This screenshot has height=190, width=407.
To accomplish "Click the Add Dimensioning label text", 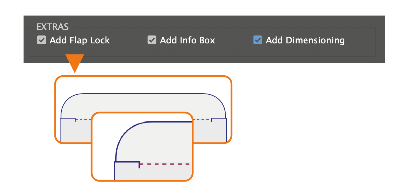I will [305, 40].
